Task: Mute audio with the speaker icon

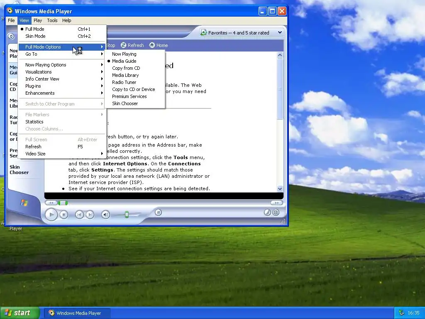Action: [x=106, y=215]
